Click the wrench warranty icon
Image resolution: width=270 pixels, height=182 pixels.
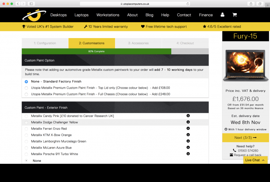[86, 27]
